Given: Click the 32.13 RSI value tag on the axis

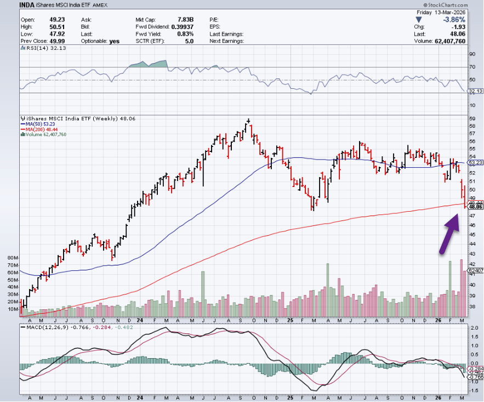Looking at the screenshot, I should 476,91.
